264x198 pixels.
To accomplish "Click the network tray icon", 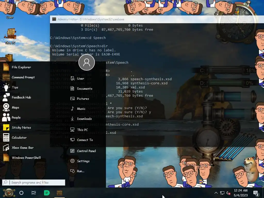I will 222,193.
